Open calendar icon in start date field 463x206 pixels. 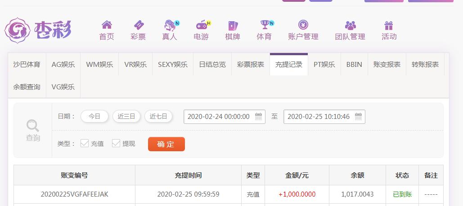(258, 116)
